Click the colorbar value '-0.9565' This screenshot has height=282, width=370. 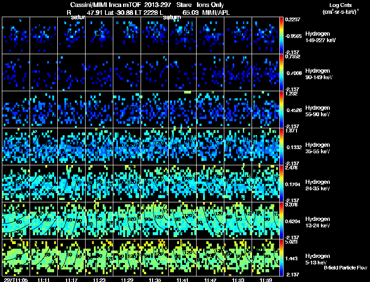pyautogui.click(x=293, y=36)
